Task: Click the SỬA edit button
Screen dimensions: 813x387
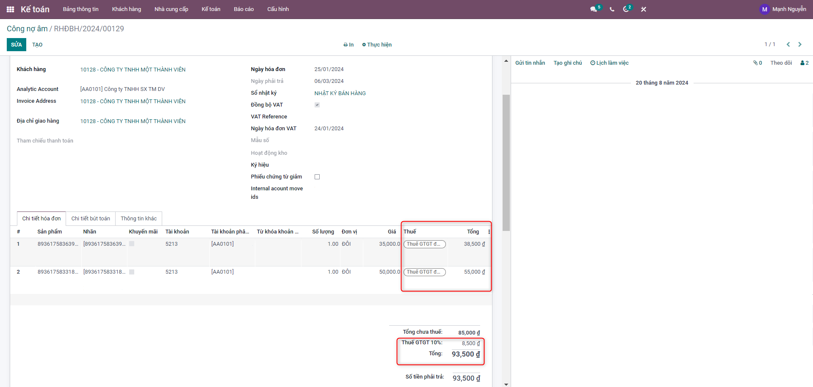Action: click(x=17, y=45)
